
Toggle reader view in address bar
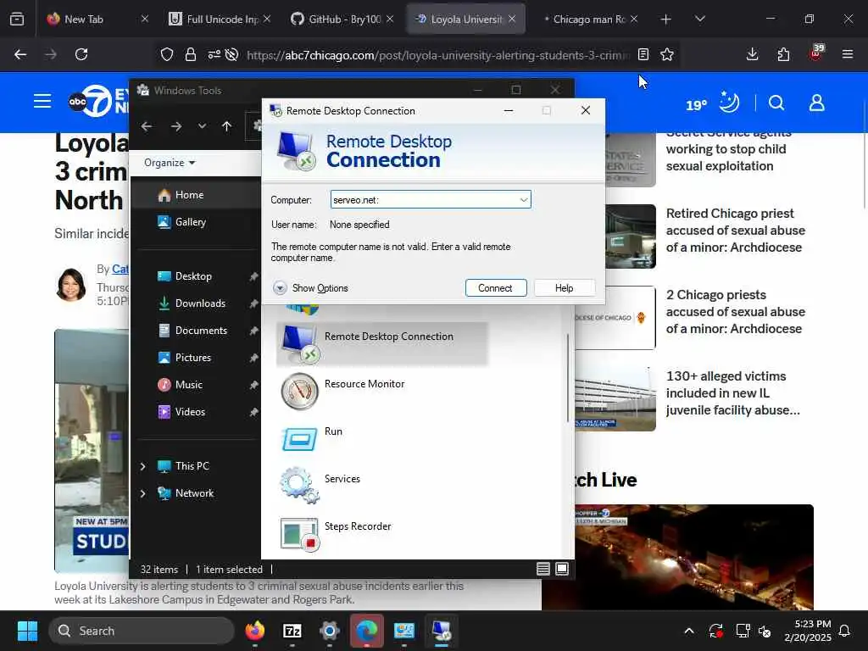click(643, 54)
